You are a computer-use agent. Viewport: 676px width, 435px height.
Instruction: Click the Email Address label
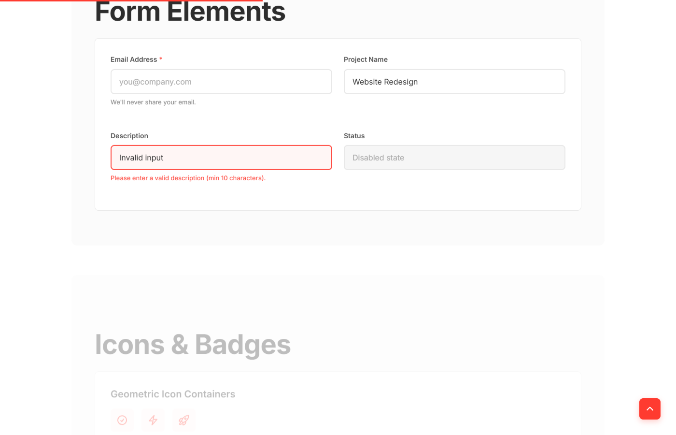pyautogui.click(x=134, y=59)
